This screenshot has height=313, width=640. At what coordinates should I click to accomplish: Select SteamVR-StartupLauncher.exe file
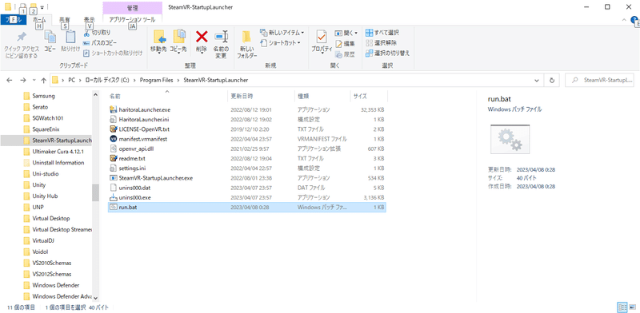tap(247, 178)
